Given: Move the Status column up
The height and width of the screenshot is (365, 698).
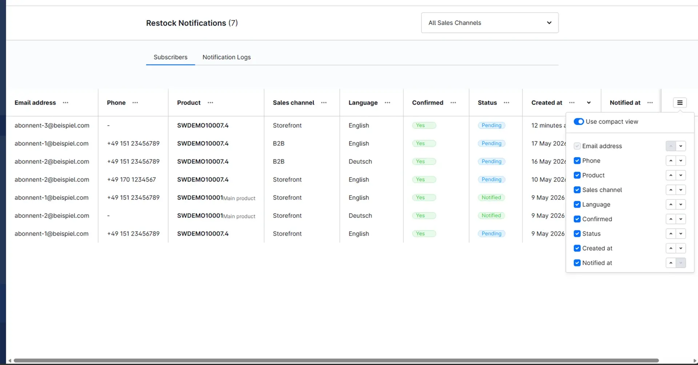Looking at the screenshot, I should 671,234.
